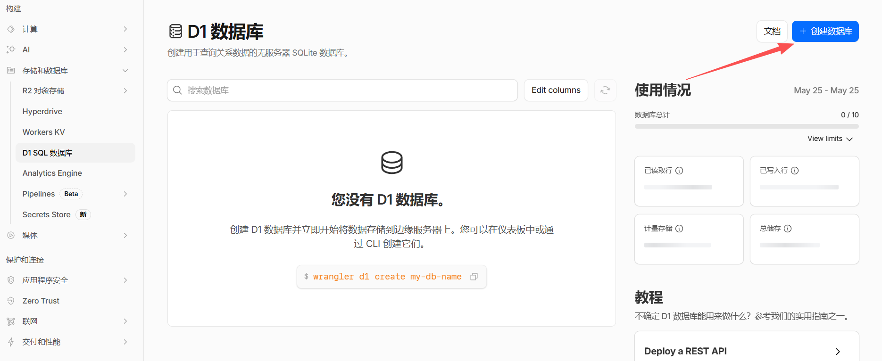Viewport: 882px width, 361px height.
Task: Collapse the 存储和数据库 section chevron
Action: (125, 70)
